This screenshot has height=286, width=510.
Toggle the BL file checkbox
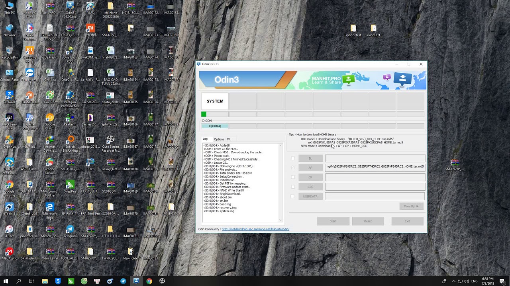tap(293, 158)
